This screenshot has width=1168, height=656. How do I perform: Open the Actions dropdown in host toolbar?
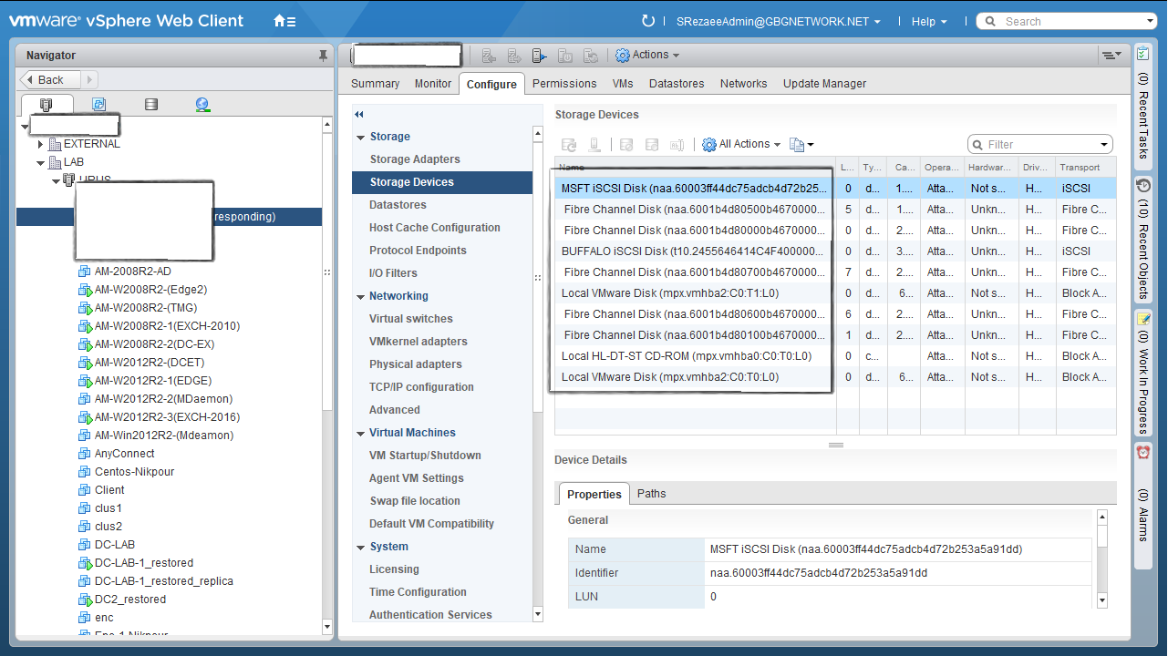tap(647, 56)
